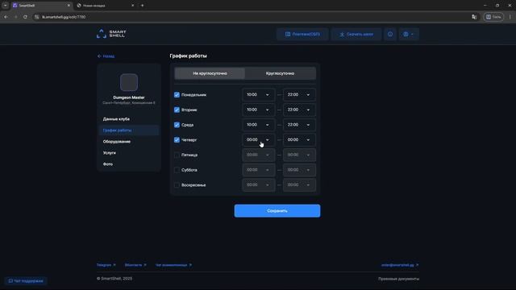Click the translate page icon
Viewport: 516px width, 290px height.
point(474,17)
